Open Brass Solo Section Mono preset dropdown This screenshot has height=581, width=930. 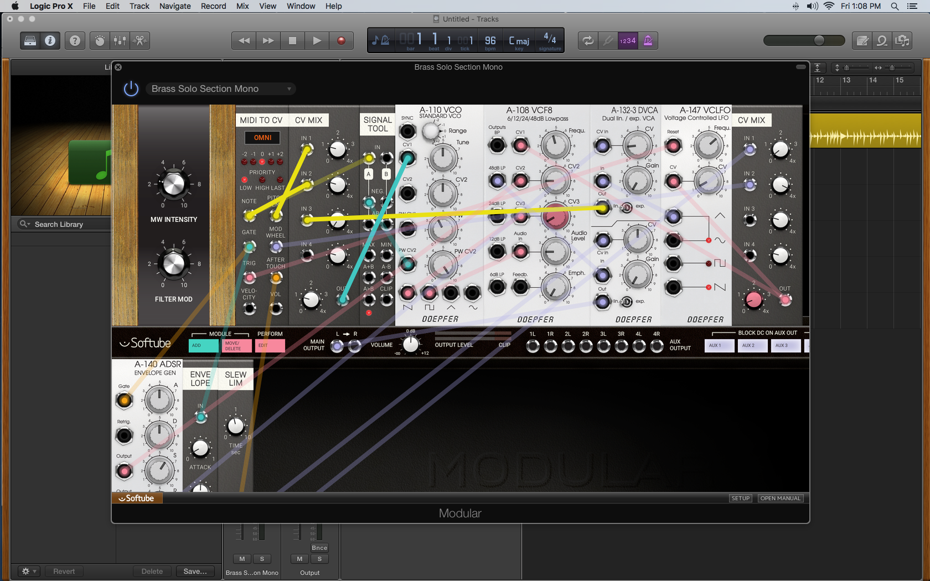click(x=221, y=89)
